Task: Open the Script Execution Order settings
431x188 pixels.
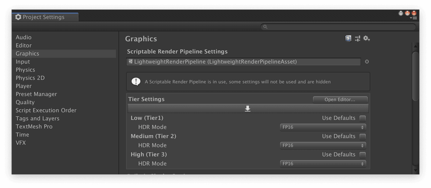Action: coord(46,110)
